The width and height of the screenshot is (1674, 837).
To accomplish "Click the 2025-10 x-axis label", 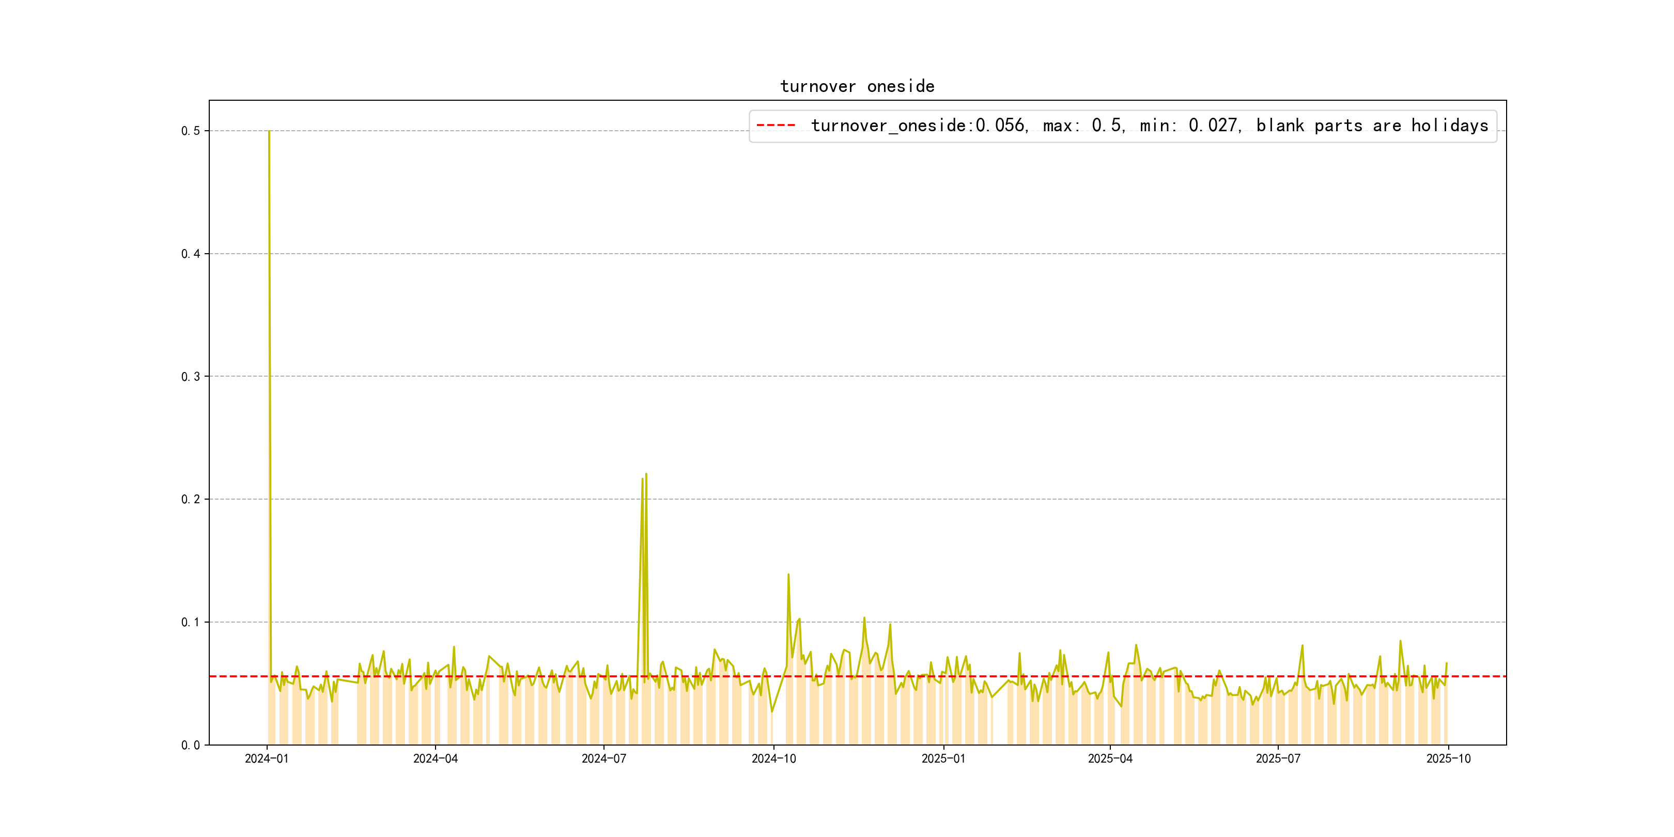I will tap(1448, 758).
